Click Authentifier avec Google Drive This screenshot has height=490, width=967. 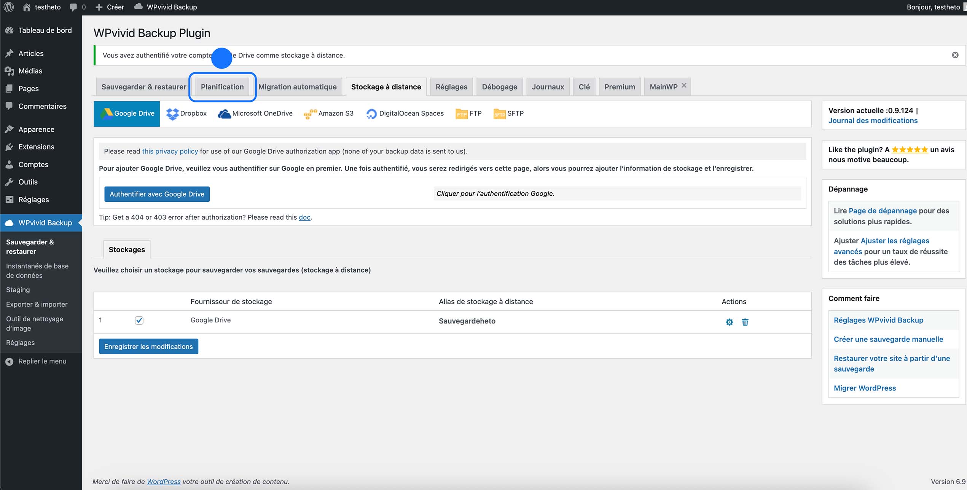[157, 194]
